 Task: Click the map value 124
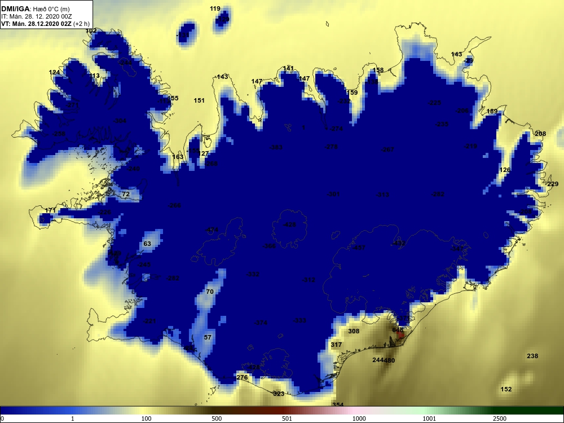pos(54,73)
